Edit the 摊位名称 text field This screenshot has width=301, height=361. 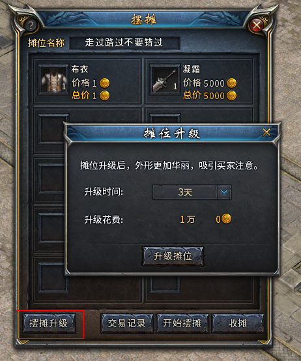[x=124, y=43]
